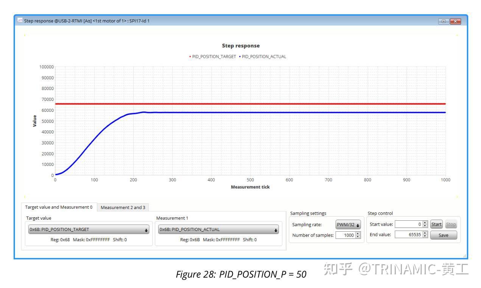Click the Save button to store step values
The height and width of the screenshot is (288, 481).
pyautogui.click(x=444, y=235)
